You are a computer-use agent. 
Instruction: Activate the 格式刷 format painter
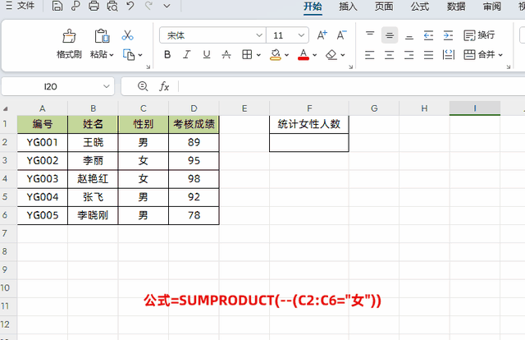[69, 44]
